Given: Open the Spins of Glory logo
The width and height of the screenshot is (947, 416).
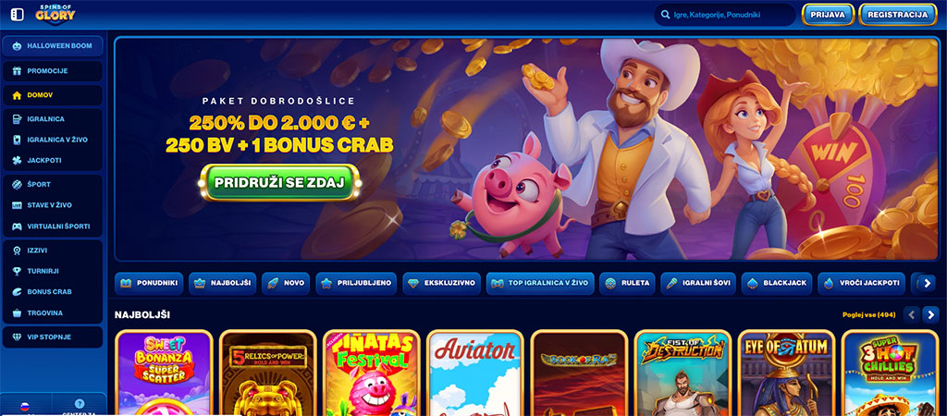Looking at the screenshot, I should (x=55, y=14).
